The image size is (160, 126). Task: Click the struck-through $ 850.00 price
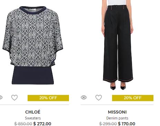[x=23, y=124]
